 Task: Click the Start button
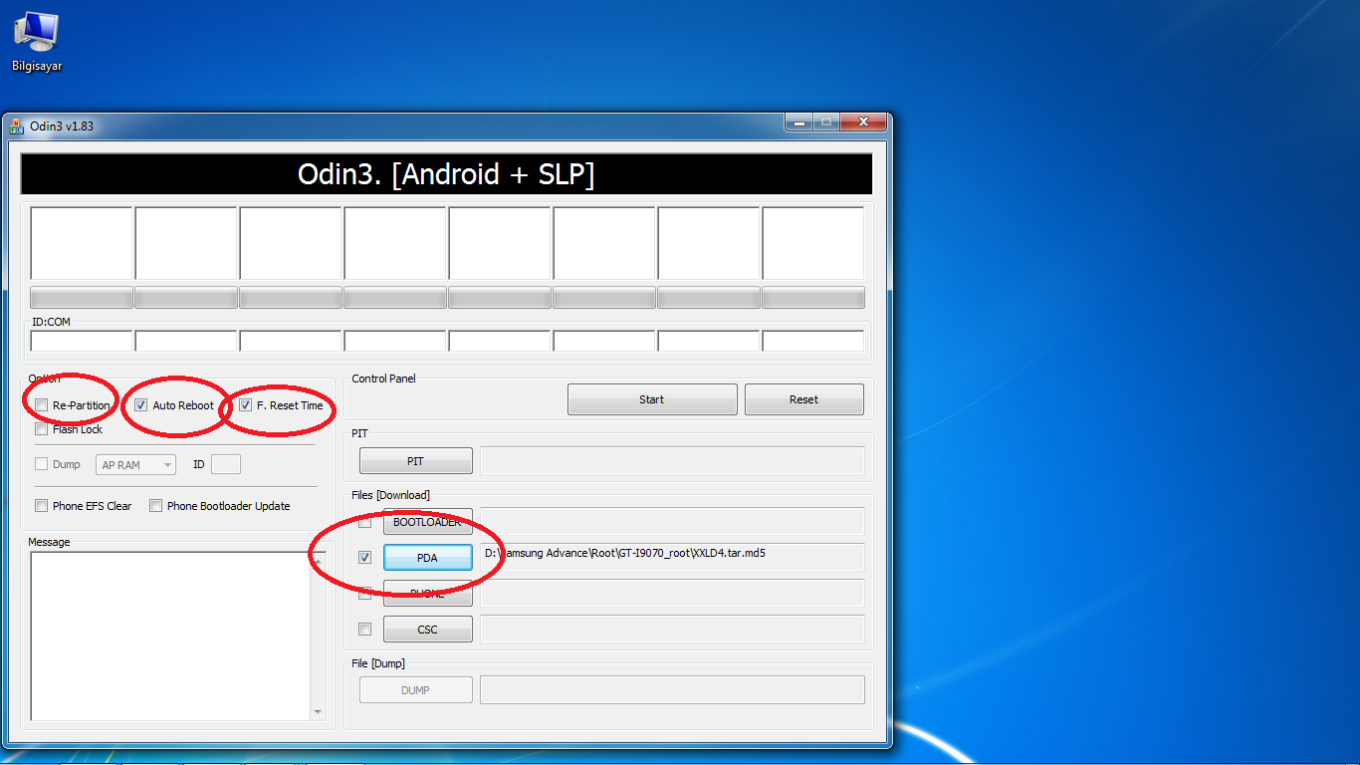(652, 399)
